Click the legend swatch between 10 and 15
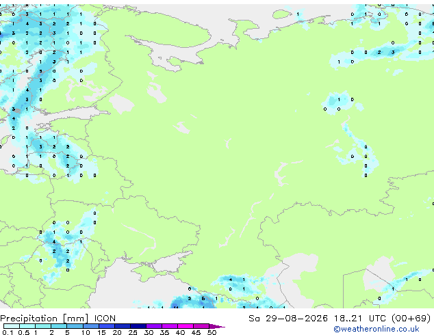Image resolution: width=434 pixels, height=335 pixels. click(x=91, y=326)
